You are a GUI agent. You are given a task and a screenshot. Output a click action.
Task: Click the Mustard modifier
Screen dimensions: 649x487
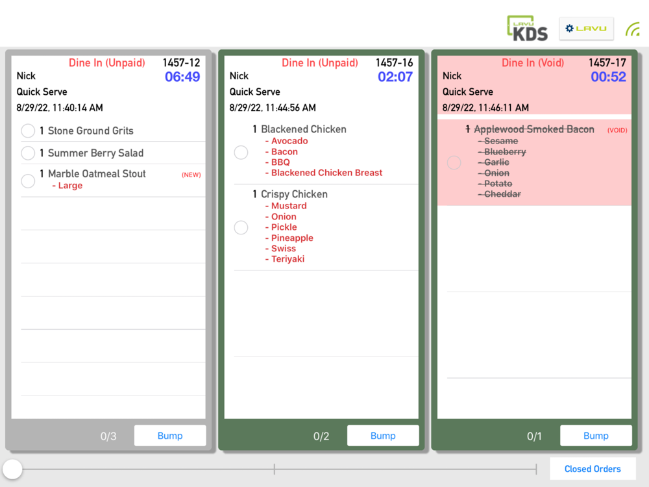pyautogui.click(x=286, y=206)
